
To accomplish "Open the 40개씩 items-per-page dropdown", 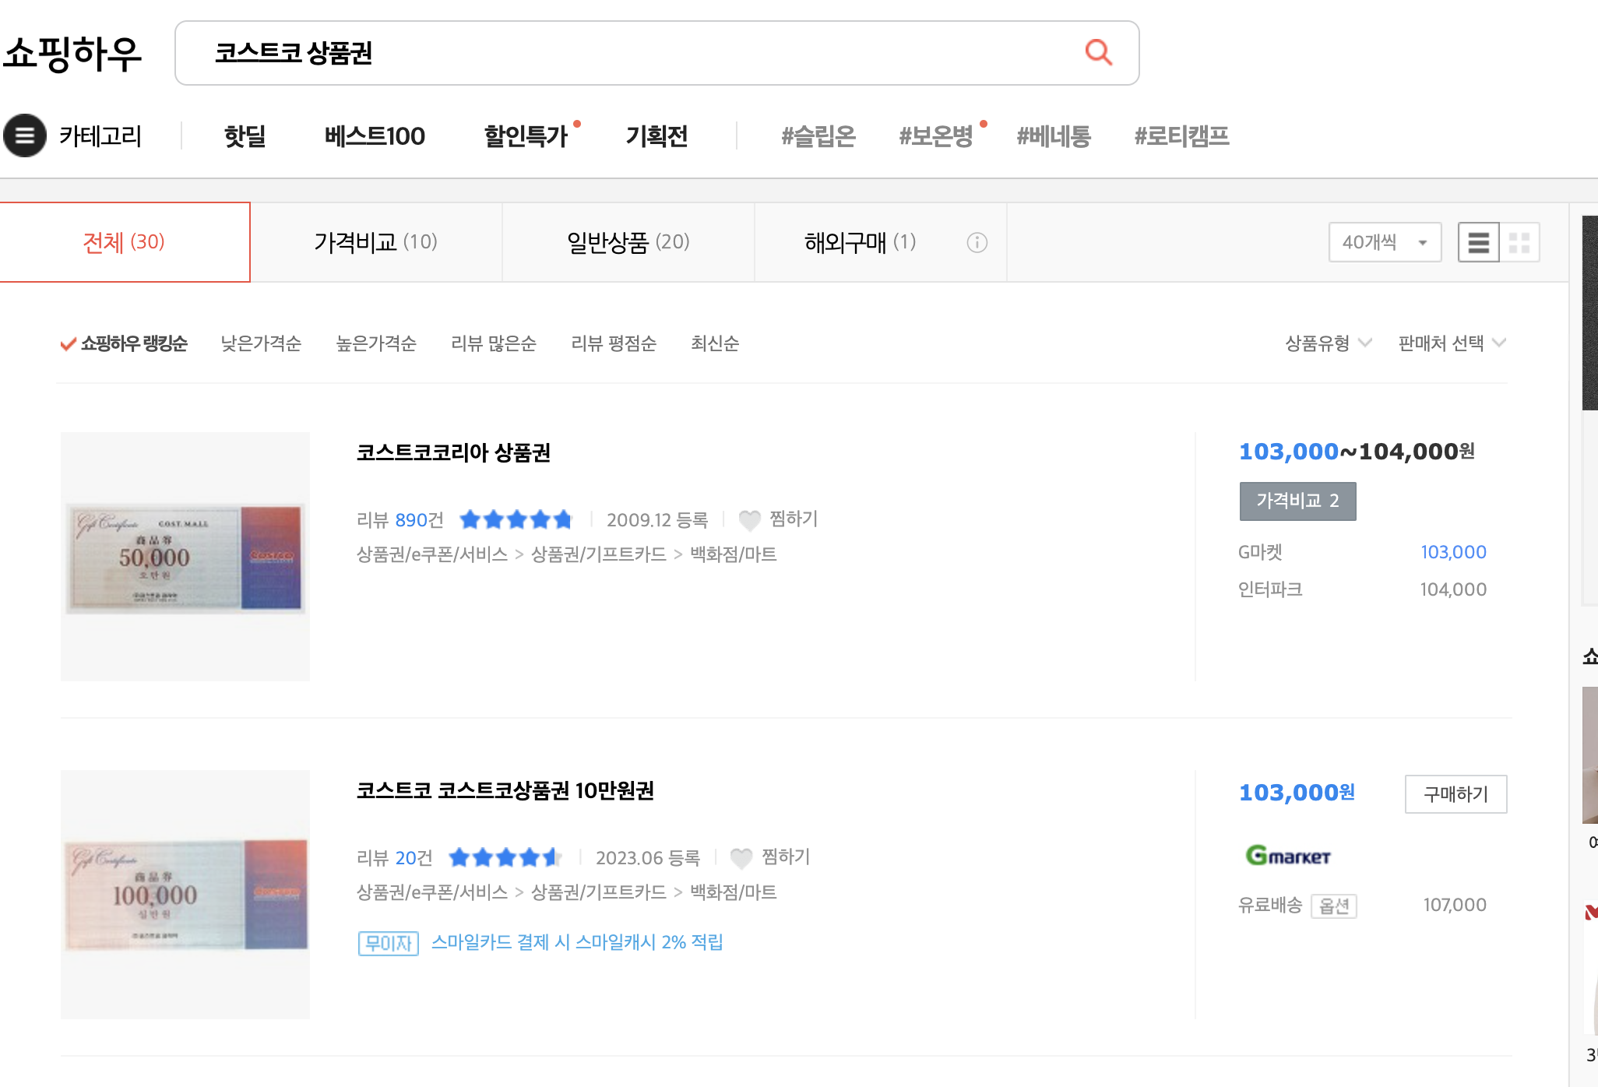I will [1385, 242].
